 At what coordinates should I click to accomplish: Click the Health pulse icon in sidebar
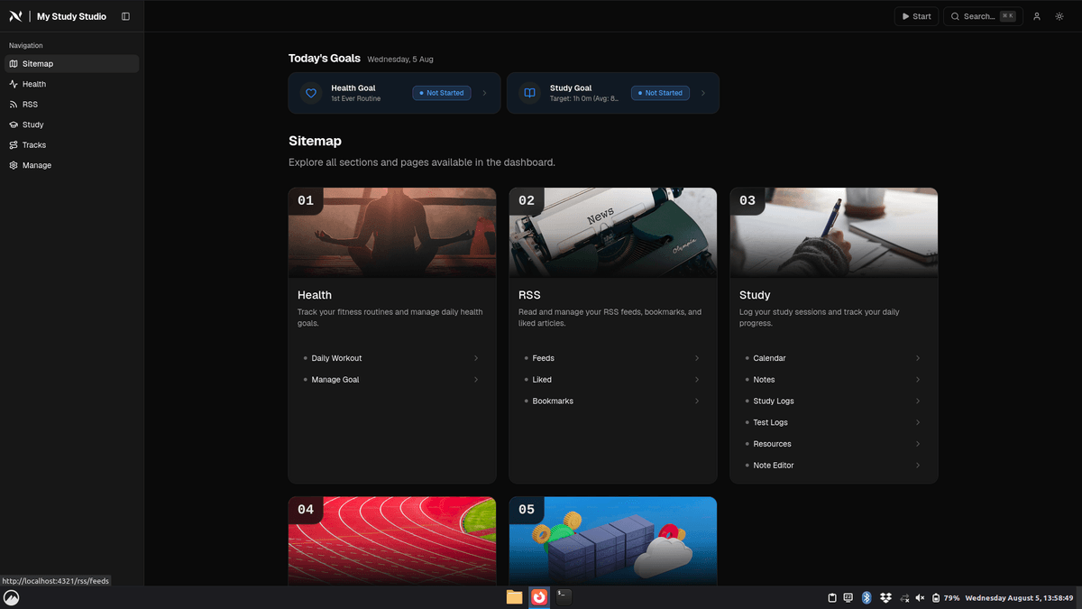pyautogui.click(x=14, y=84)
